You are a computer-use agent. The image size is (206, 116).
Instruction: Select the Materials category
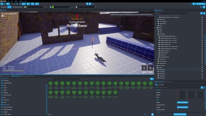6,92
